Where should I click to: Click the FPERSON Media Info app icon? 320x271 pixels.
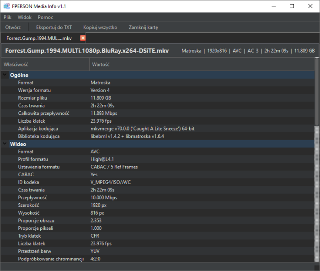click(6, 6)
